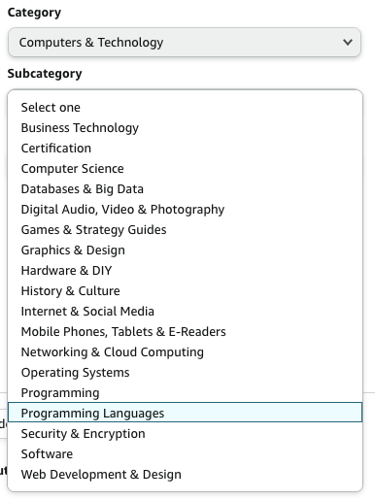Pick Networking & Cloud Computing option
The image size is (375, 500).
click(x=185, y=352)
